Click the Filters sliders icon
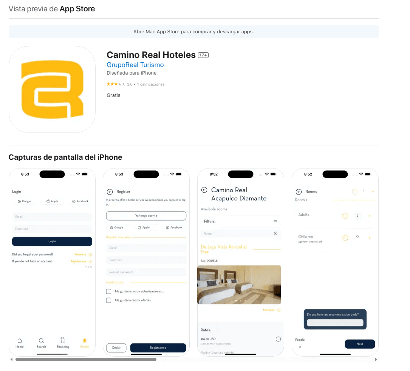The width and height of the screenshot is (410, 371). [x=275, y=221]
